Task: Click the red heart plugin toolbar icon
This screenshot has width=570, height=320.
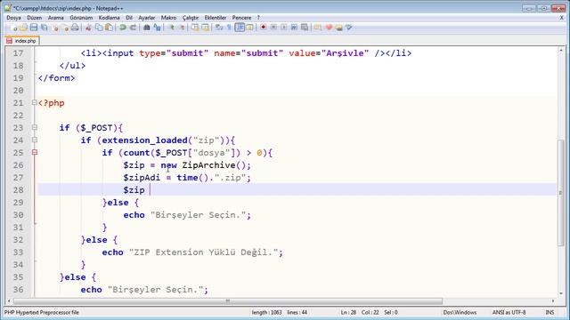Action: pos(329,28)
